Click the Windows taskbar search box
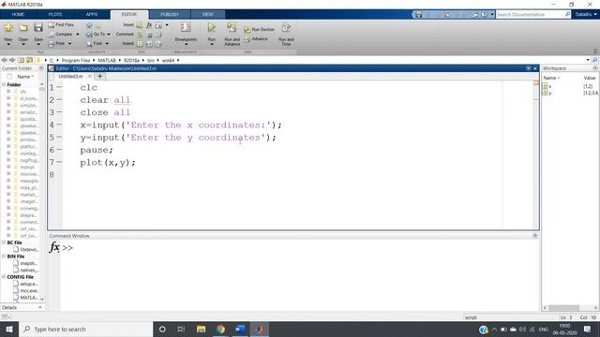600x337 pixels. (85, 329)
